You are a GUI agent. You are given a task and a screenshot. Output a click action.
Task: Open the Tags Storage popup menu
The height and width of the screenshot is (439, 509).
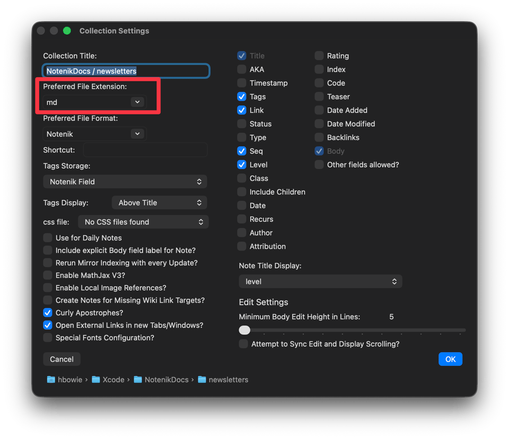point(125,181)
